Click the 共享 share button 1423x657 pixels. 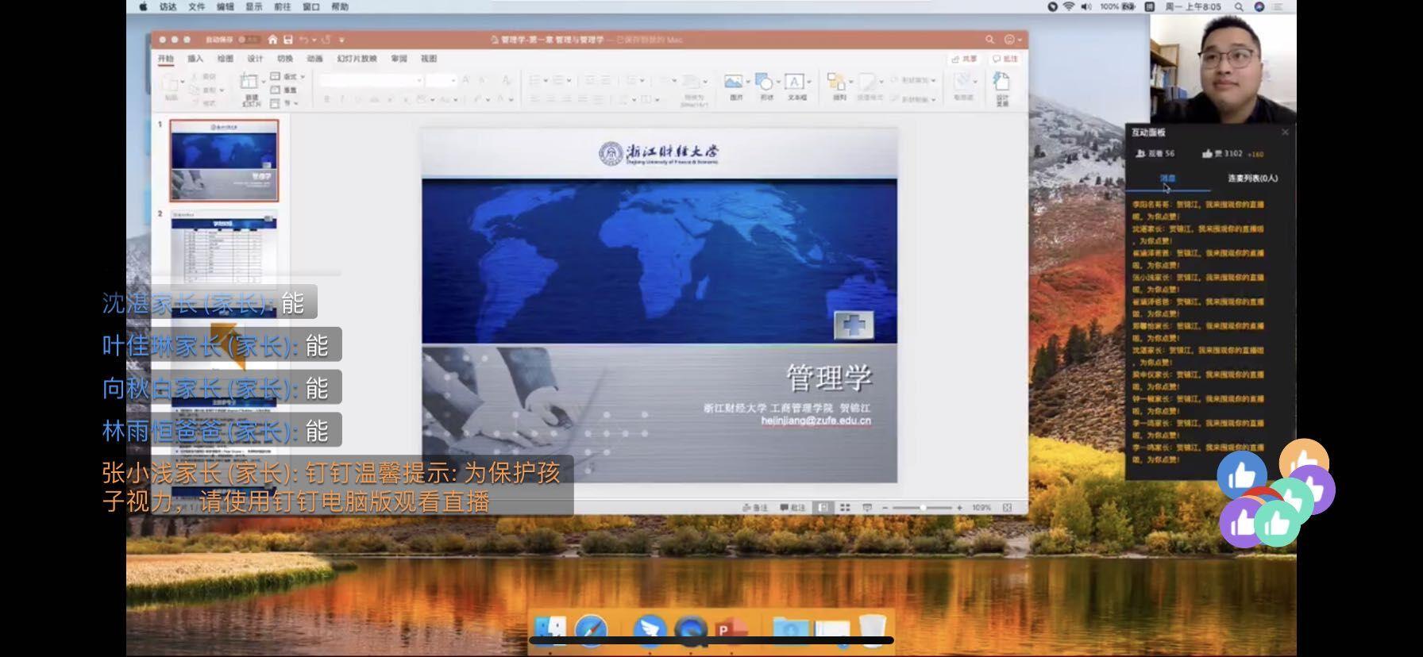point(965,59)
